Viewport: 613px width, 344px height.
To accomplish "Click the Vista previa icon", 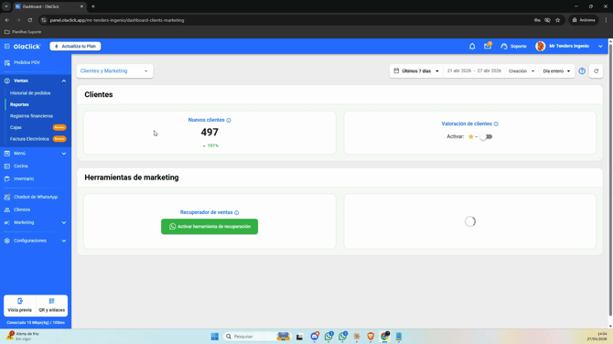I will pos(20,301).
